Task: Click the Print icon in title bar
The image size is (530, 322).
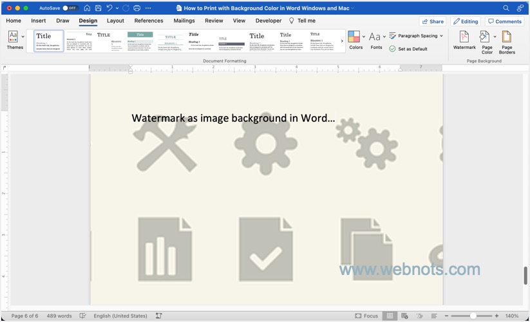Action: pos(137,8)
